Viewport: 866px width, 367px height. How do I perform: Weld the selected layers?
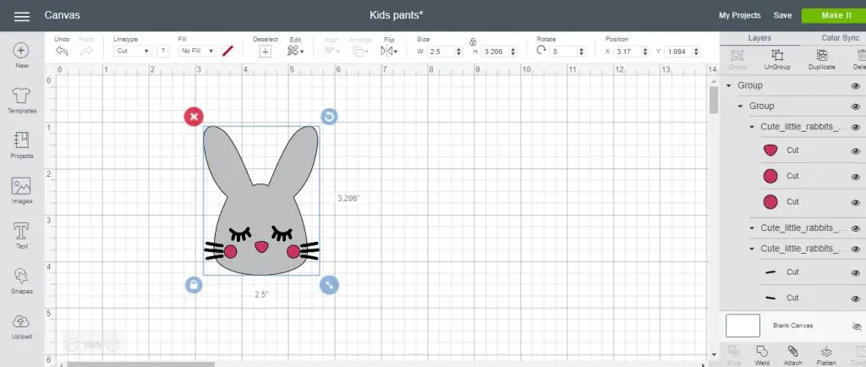point(762,355)
